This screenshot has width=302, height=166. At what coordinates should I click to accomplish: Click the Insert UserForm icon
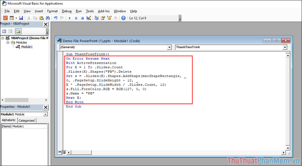(12, 18)
